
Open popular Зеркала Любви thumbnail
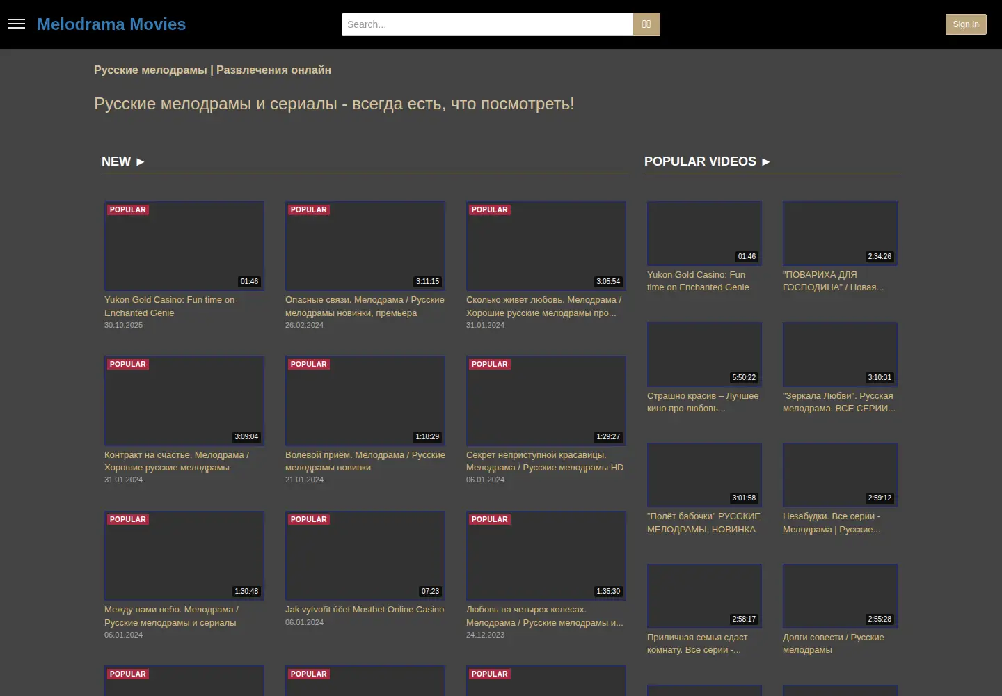point(840,354)
